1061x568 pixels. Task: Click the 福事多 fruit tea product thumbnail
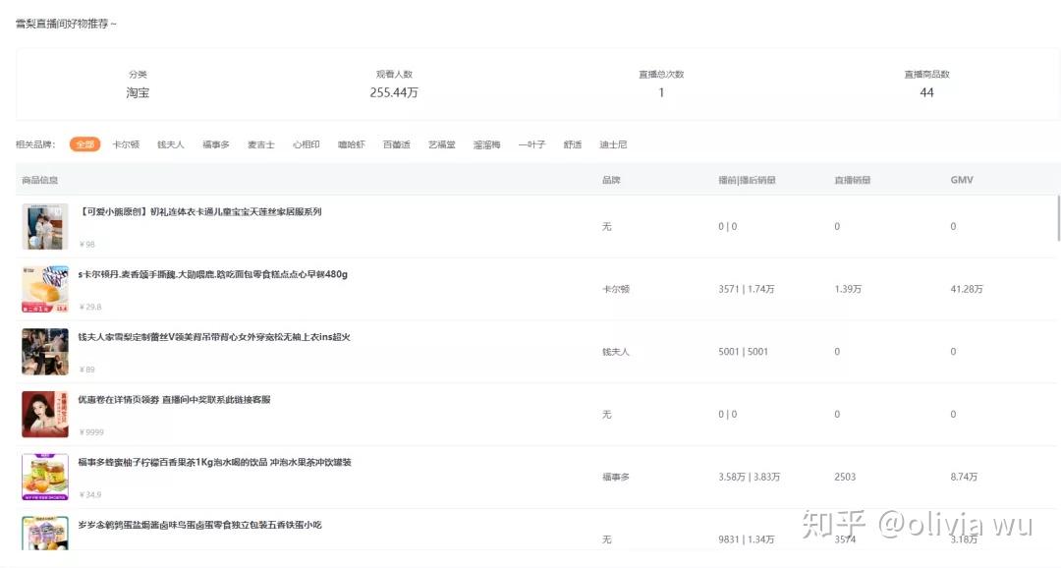44,478
